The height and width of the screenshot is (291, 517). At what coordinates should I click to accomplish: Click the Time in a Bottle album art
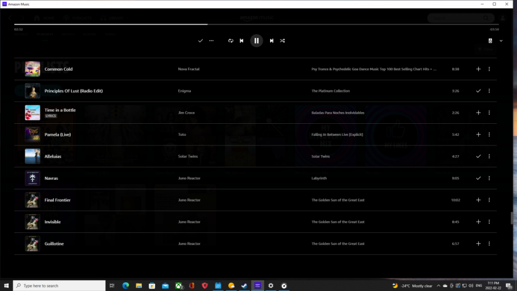click(x=32, y=113)
